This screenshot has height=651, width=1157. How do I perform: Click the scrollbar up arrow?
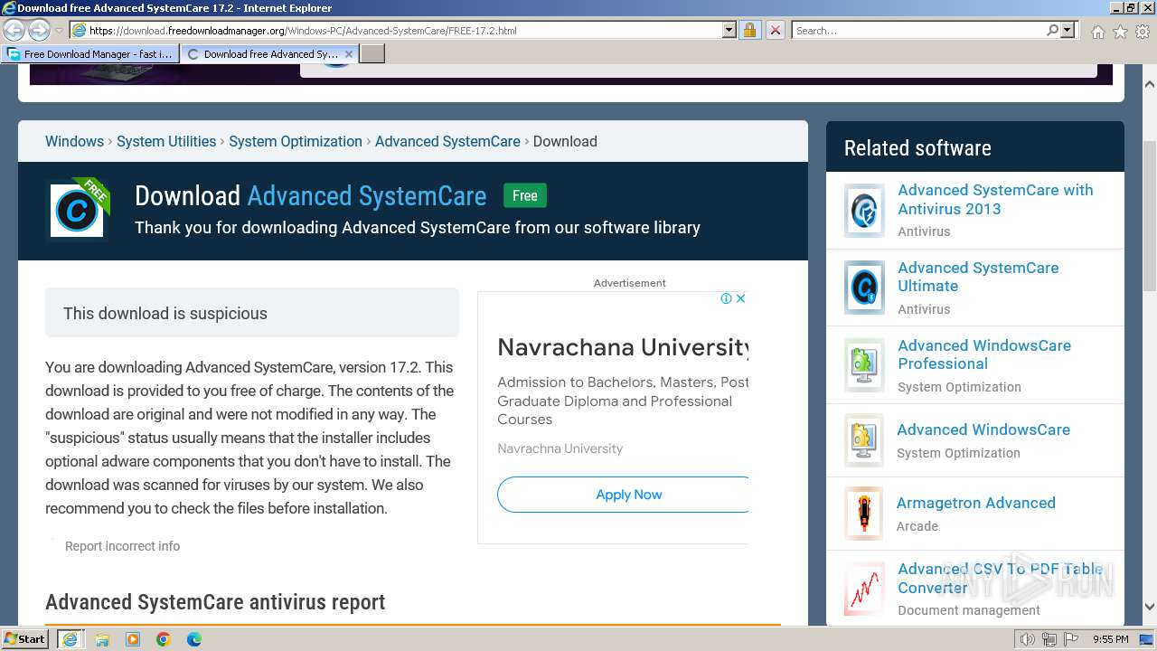[x=1149, y=84]
